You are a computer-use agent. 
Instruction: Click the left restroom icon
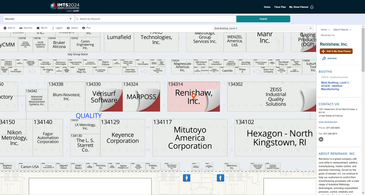click(186, 178)
